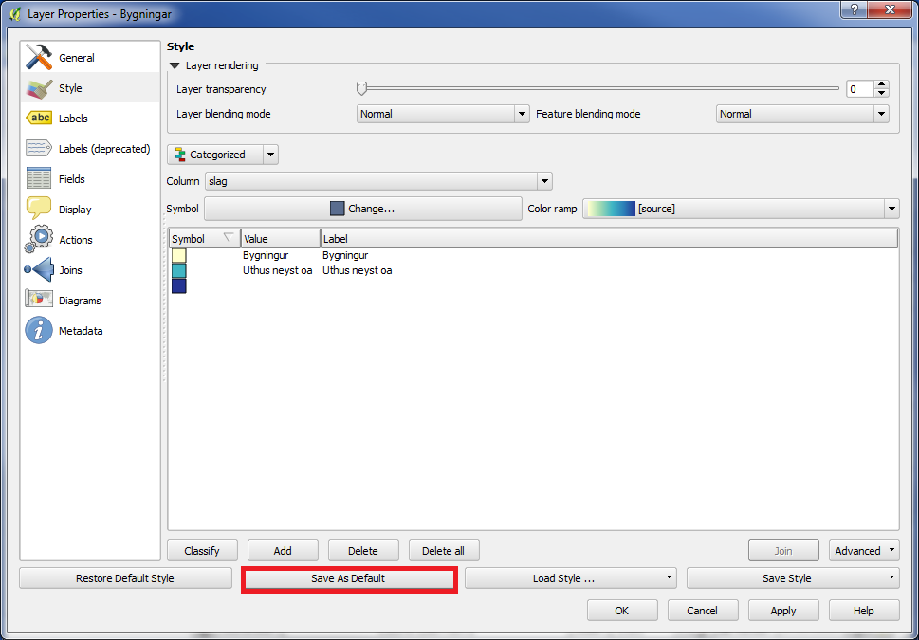Click the pale yellow Bygningur symbol swatch
Viewport: 919px width, 640px height.
point(179,256)
